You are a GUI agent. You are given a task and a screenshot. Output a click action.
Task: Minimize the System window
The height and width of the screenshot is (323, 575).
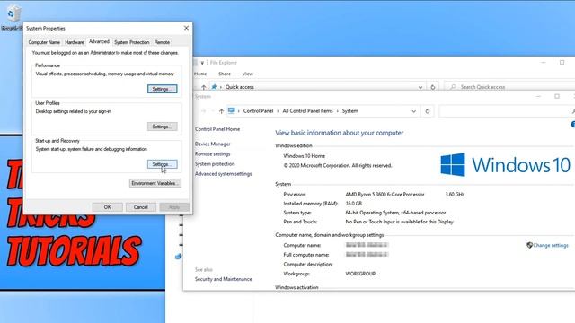pos(538,96)
